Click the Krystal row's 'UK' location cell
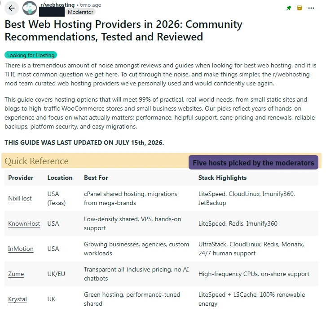 [51, 299]
